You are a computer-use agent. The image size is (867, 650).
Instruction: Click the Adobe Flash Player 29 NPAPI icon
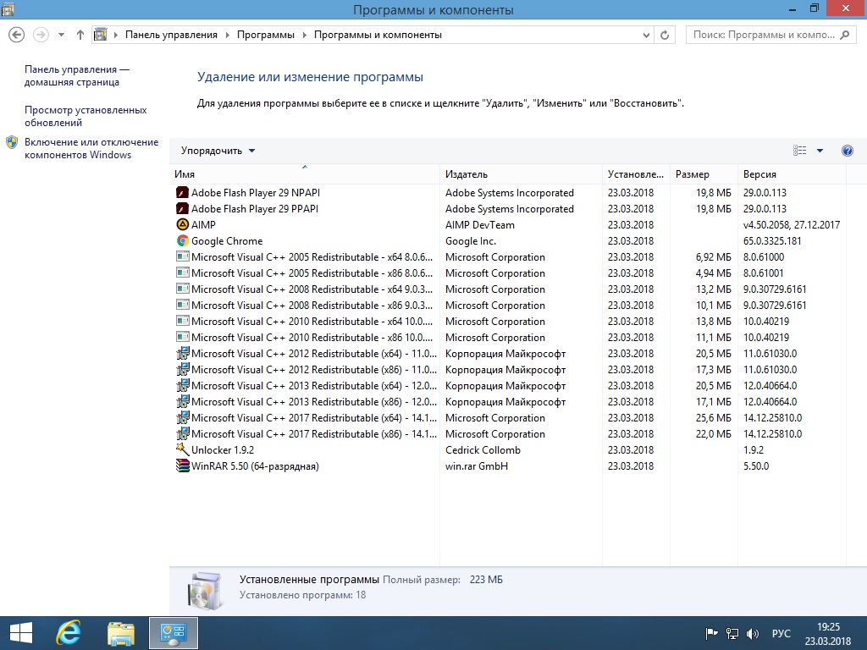click(x=183, y=192)
